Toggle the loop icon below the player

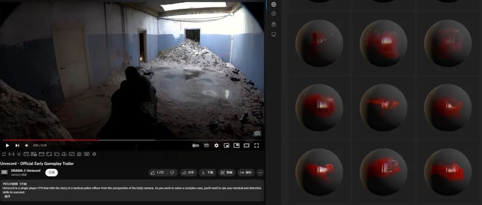coord(4,154)
